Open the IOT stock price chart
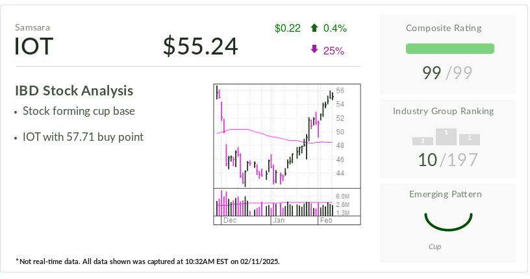 (287, 136)
